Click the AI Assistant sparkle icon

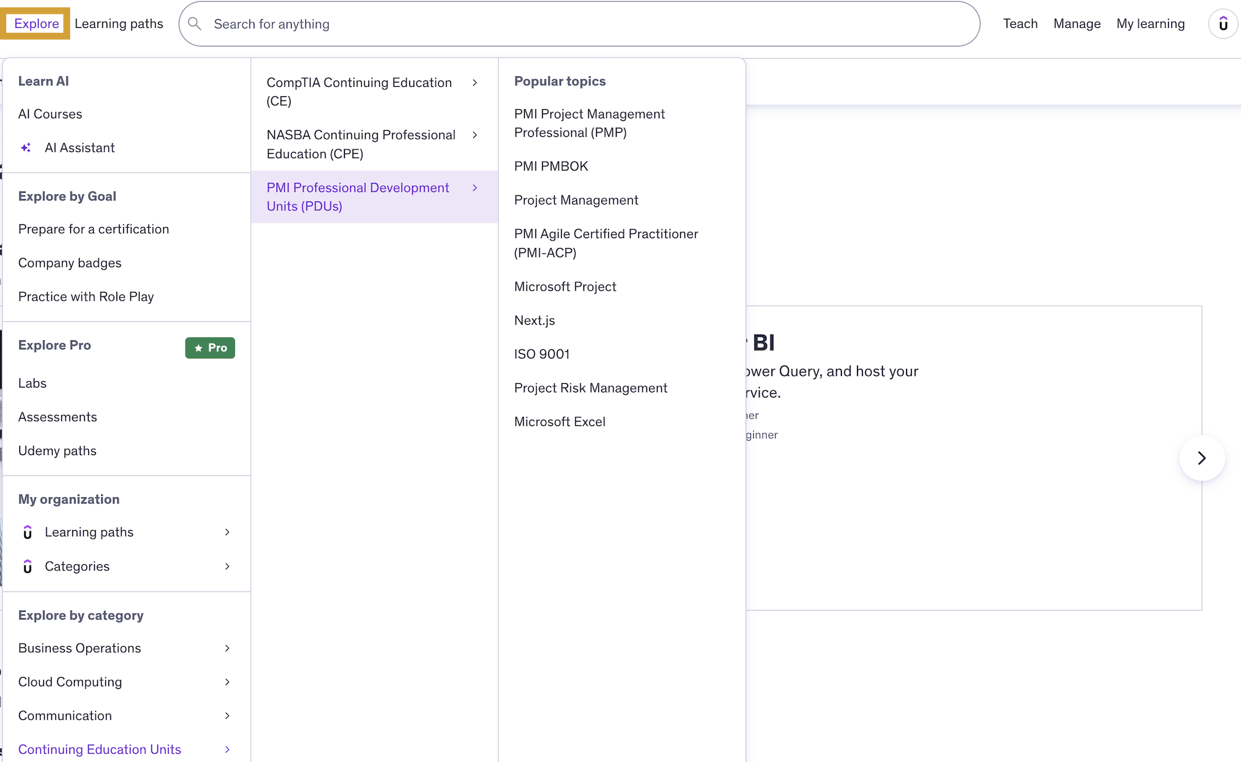click(x=26, y=148)
